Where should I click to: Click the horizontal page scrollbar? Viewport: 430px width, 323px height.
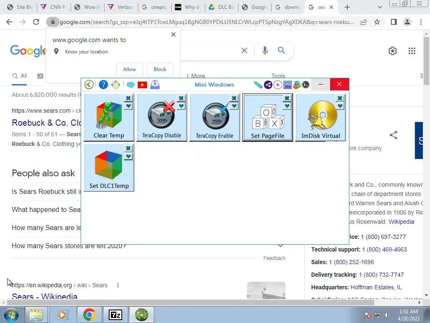[191, 302]
